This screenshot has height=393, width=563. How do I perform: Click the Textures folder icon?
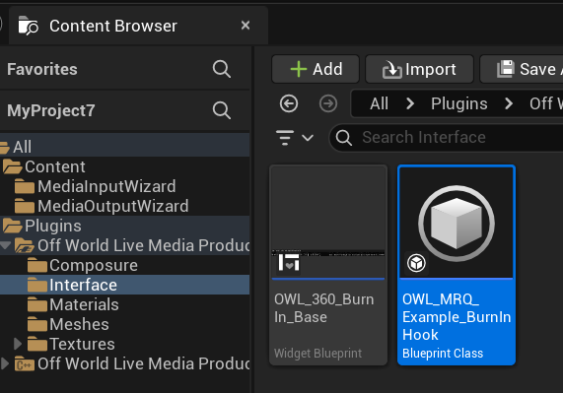point(37,344)
